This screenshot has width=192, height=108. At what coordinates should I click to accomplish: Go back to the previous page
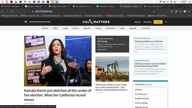(x=3, y=11)
